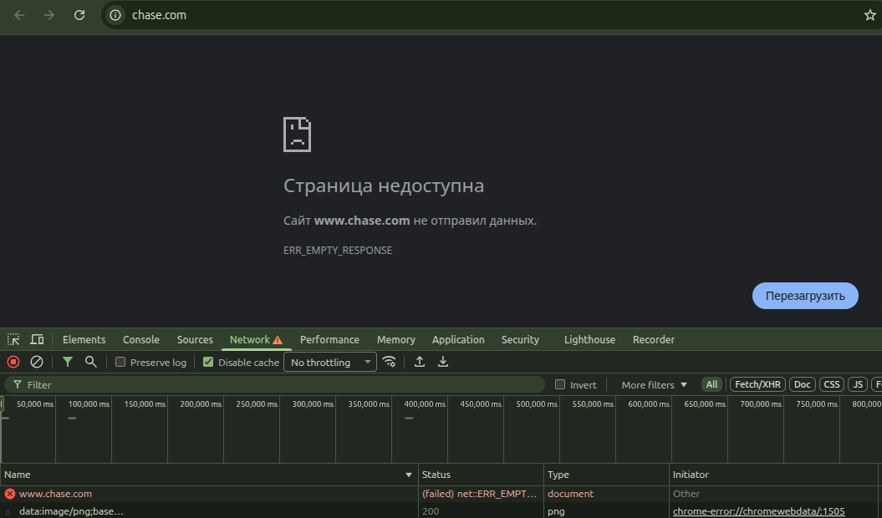The image size is (882, 518).
Task: Sort by the Initiator column header
Action: (773, 475)
